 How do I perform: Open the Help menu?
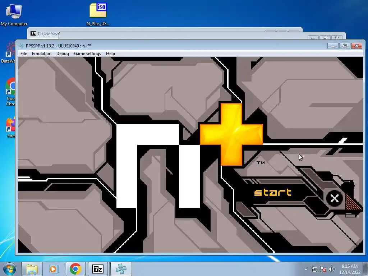click(x=110, y=54)
